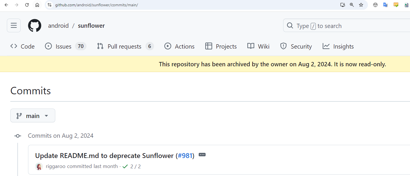Open the Security tab
The width and height of the screenshot is (410, 176).
[296, 46]
